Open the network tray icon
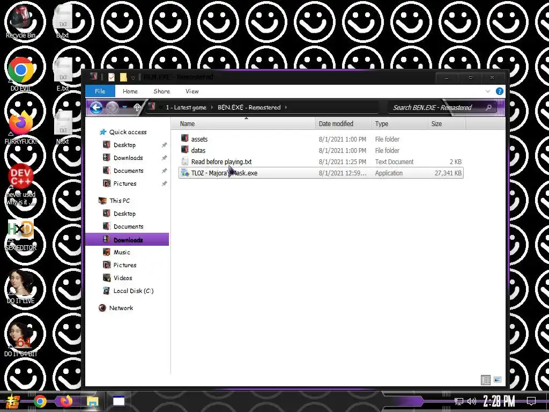 click(459, 401)
